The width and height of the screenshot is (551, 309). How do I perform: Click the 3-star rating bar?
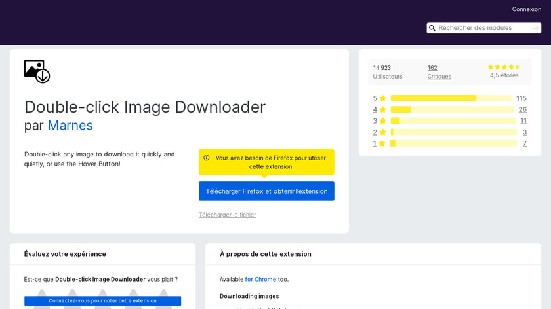[453, 120]
